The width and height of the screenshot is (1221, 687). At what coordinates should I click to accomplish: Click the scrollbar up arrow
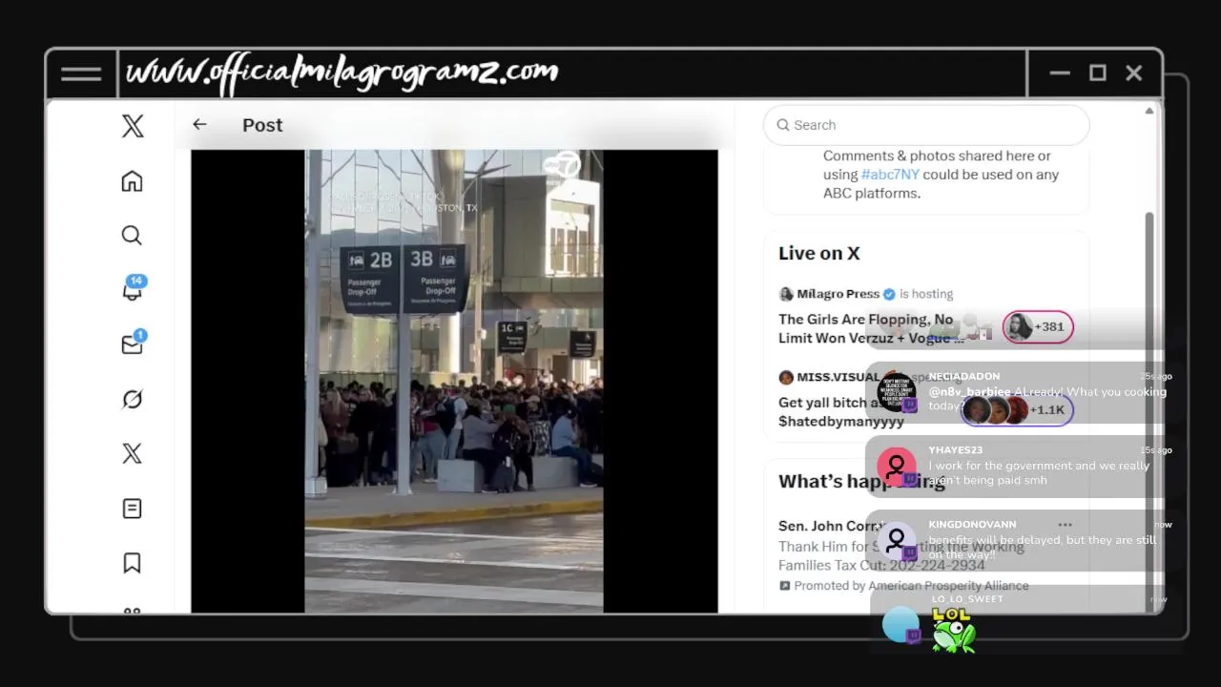point(1149,110)
